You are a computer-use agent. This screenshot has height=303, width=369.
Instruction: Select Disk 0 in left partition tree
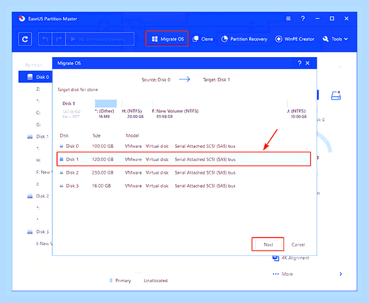35,77
